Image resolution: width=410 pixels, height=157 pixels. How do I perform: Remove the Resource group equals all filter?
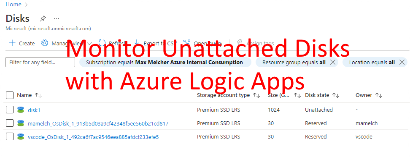[333, 62]
